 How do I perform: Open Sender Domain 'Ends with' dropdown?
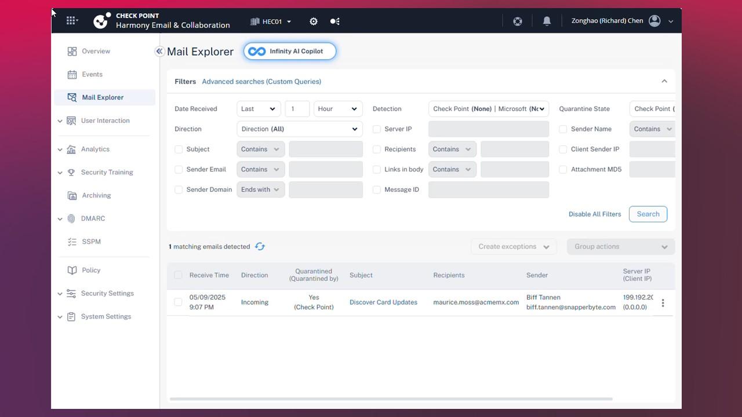tap(261, 190)
